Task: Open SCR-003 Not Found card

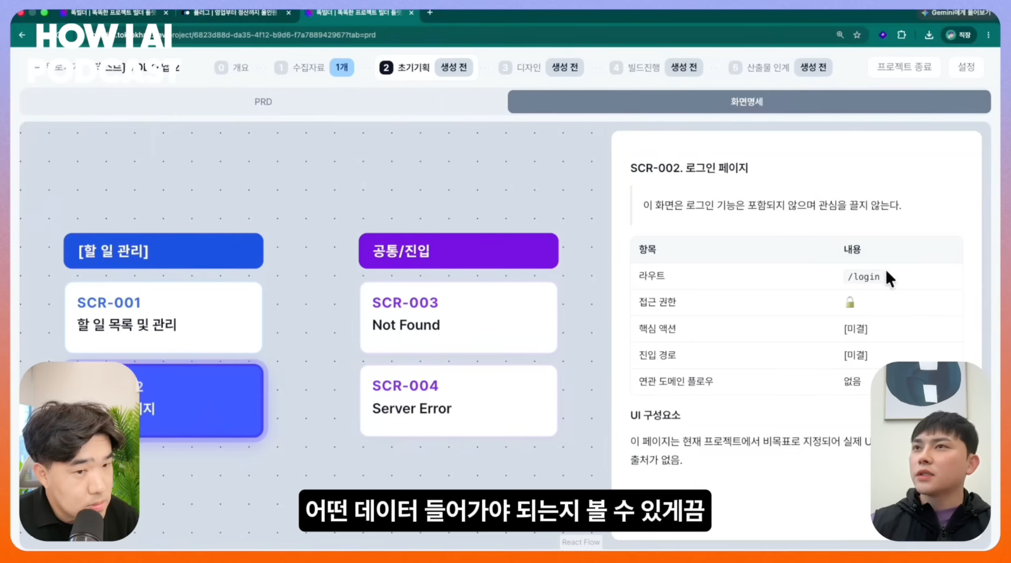Action: tap(458, 317)
